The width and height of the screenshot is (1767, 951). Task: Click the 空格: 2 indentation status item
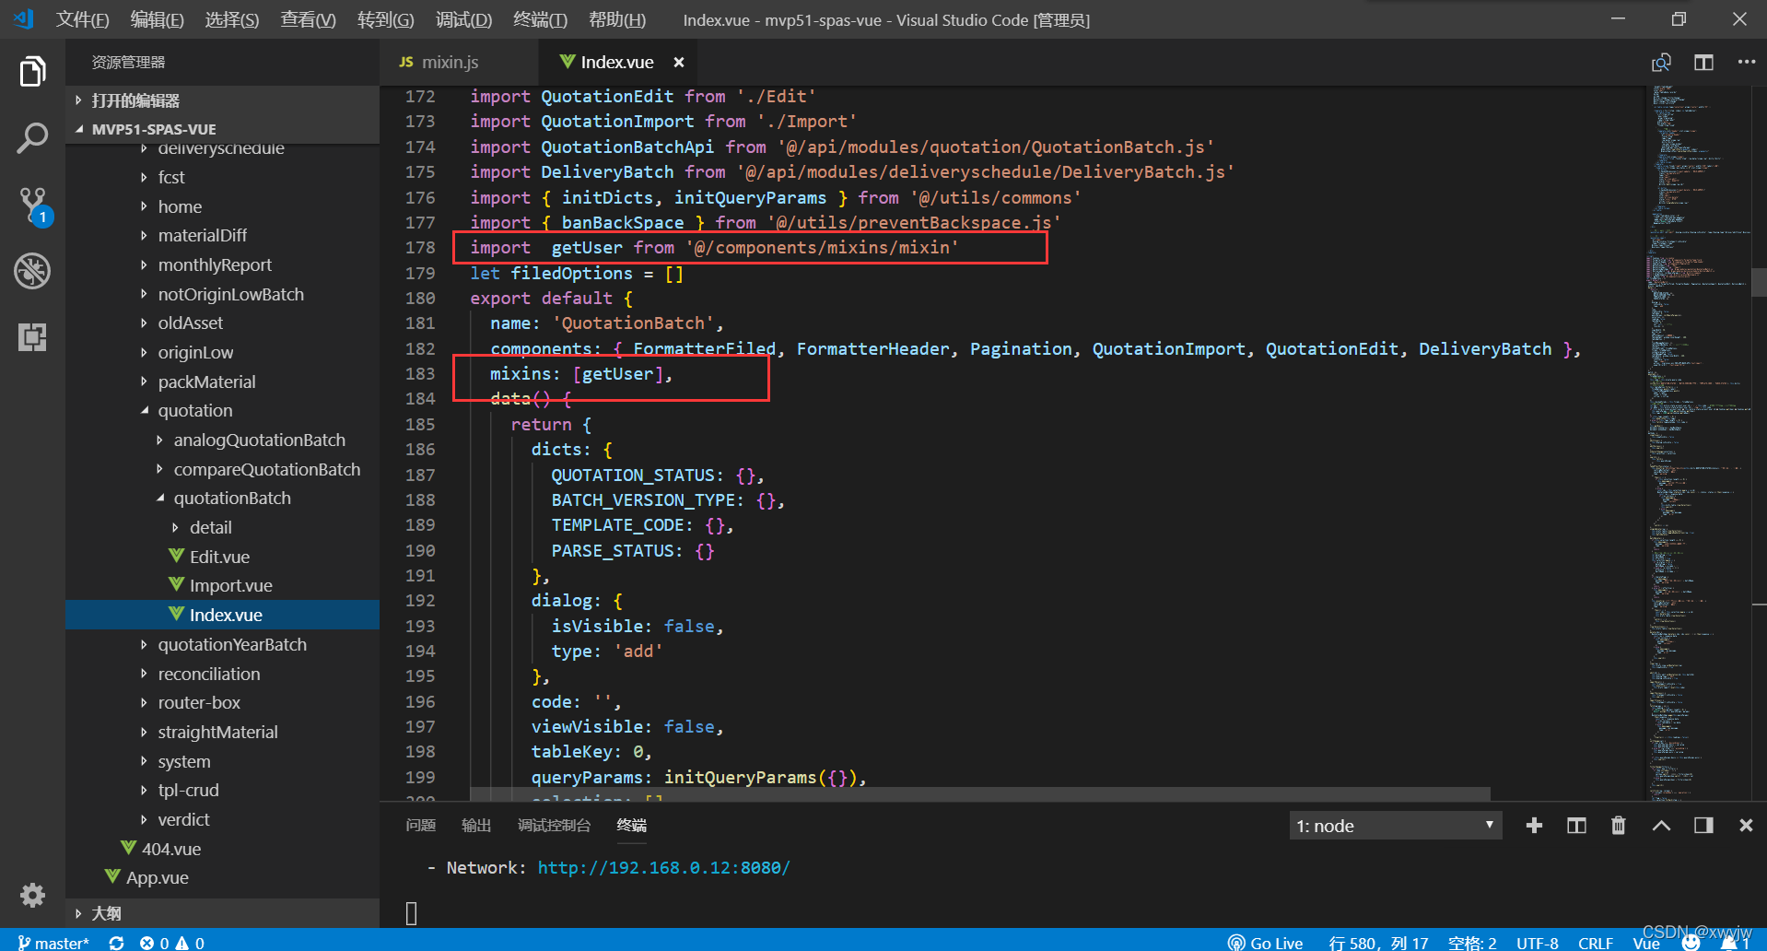(x=1471, y=942)
